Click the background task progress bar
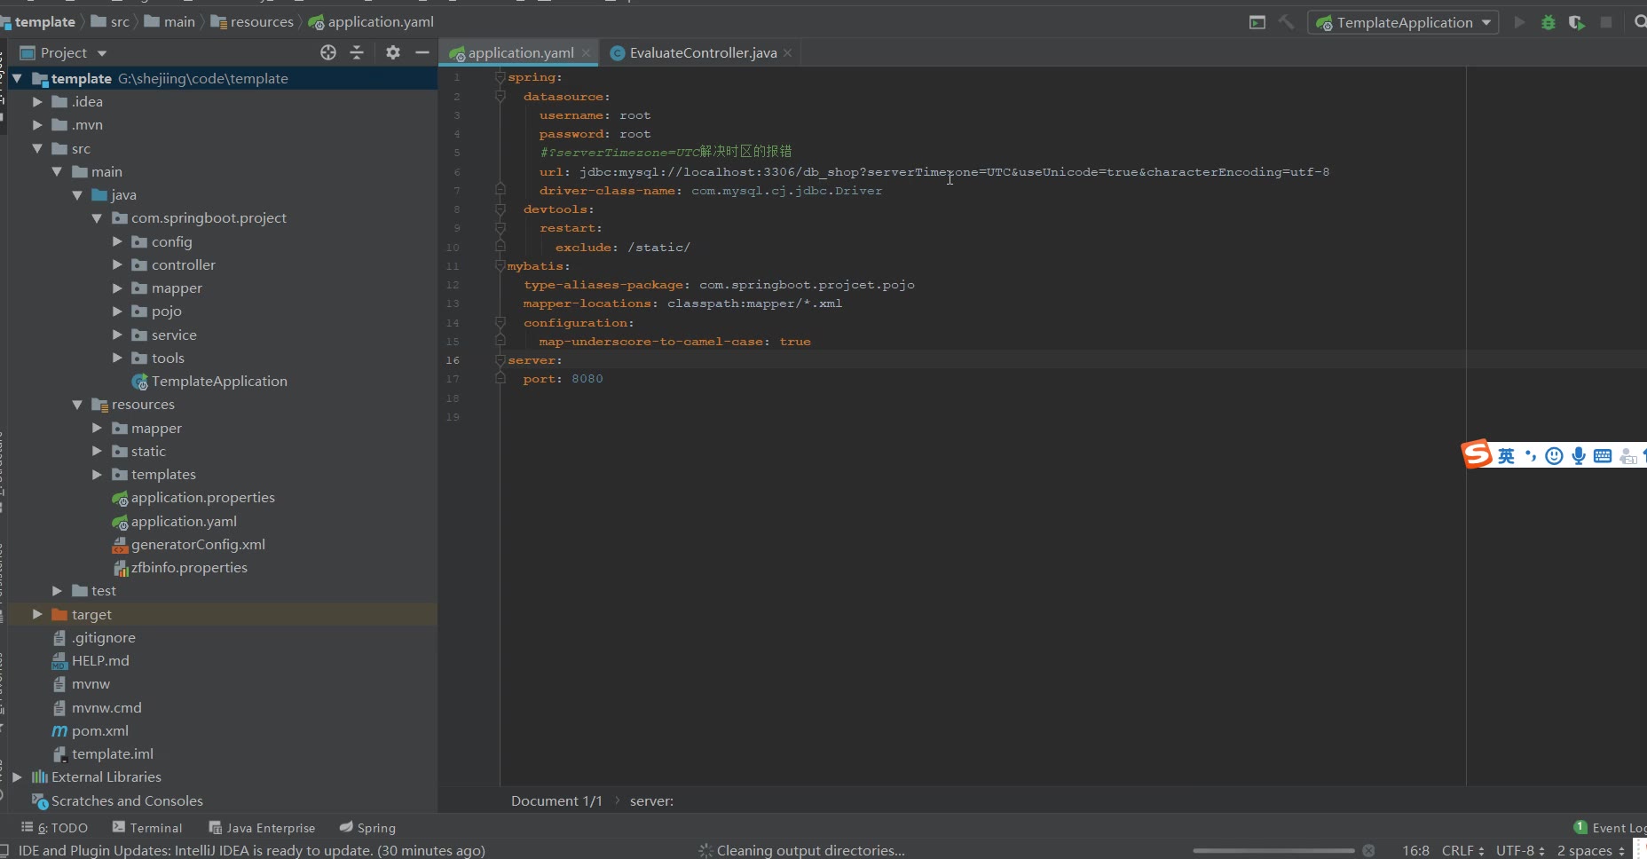This screenshot has height=859, width=1647. 1273,850
